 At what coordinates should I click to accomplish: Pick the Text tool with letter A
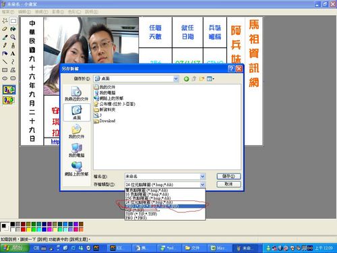pos(13,53)
